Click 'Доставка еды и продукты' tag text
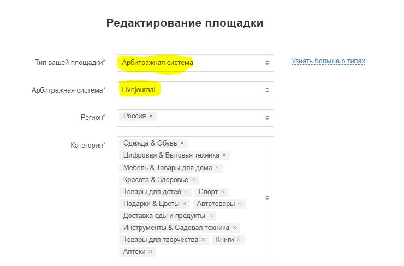Viewport: 404px width, 266px height. [x=164, y=215]
